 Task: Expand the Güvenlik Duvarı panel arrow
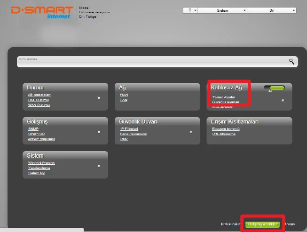(190, 132)
